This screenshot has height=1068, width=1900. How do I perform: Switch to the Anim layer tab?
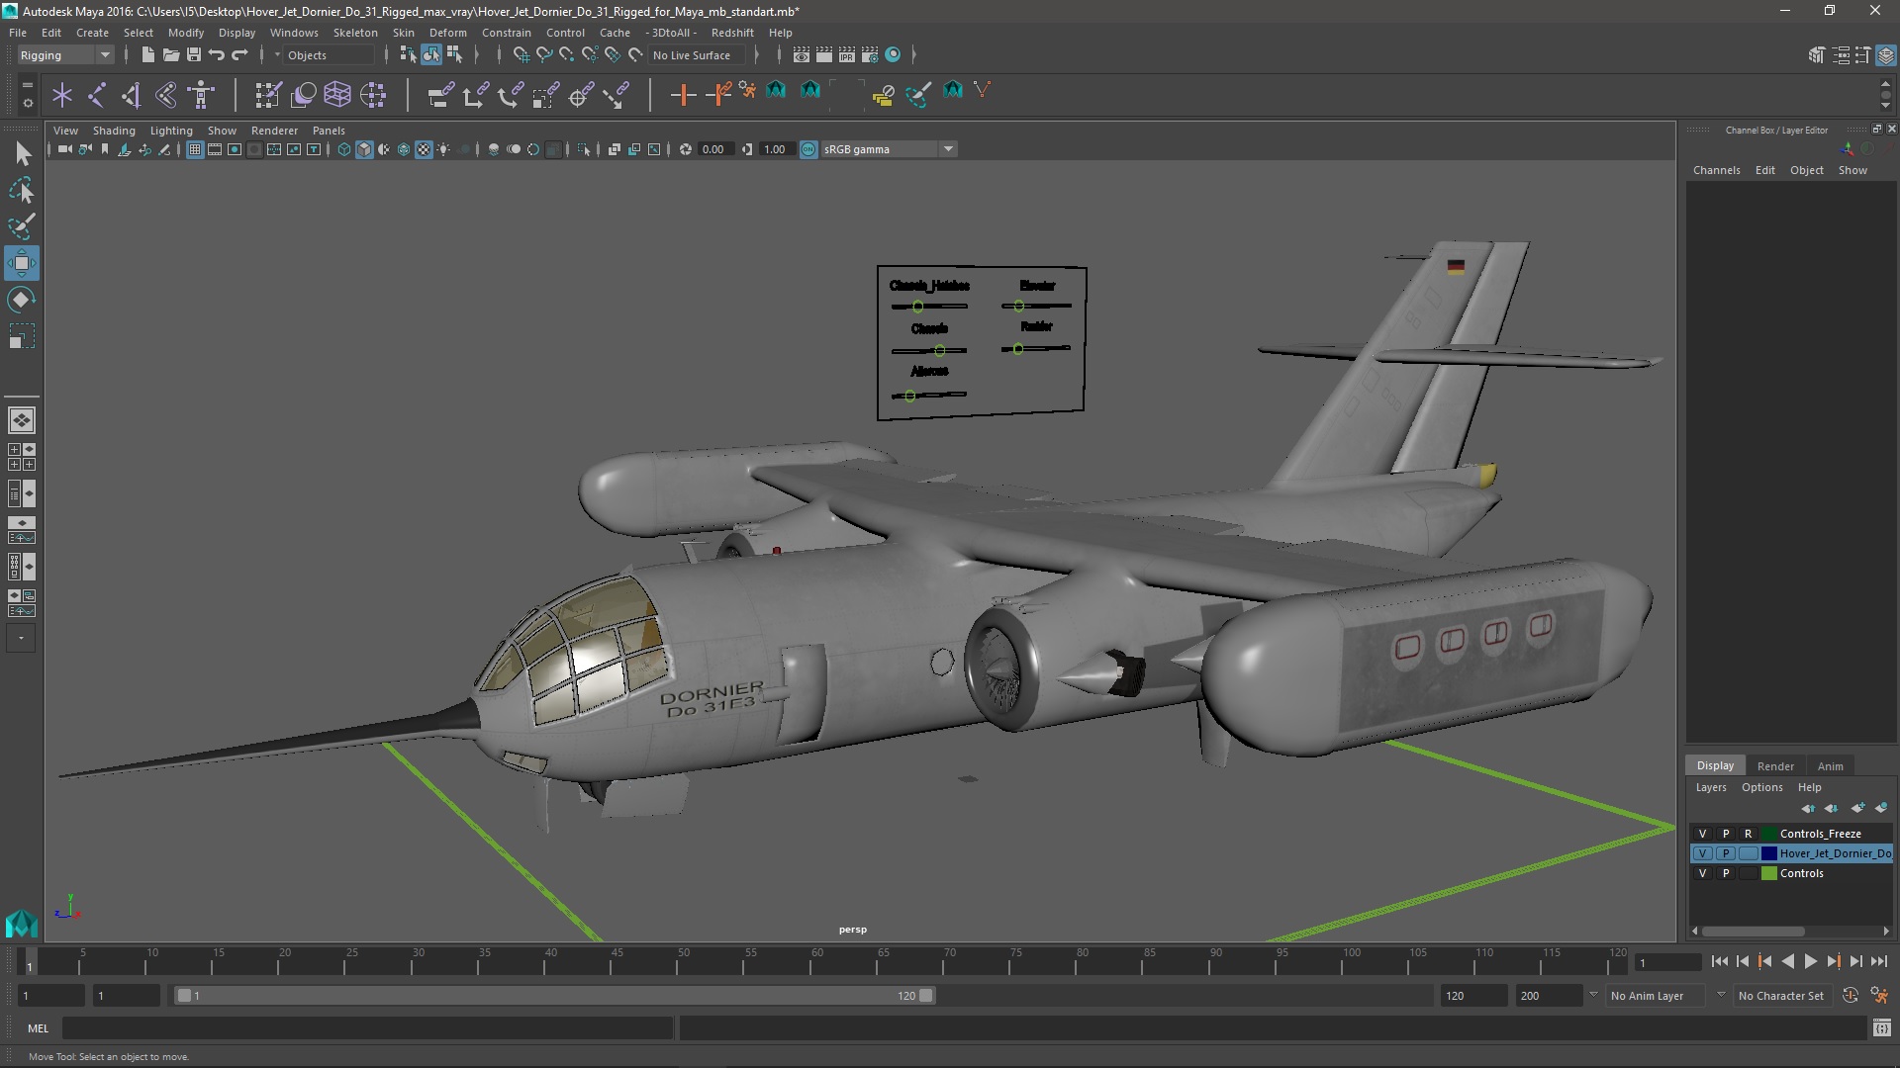pyautogui.click(x=1830, y=766)
